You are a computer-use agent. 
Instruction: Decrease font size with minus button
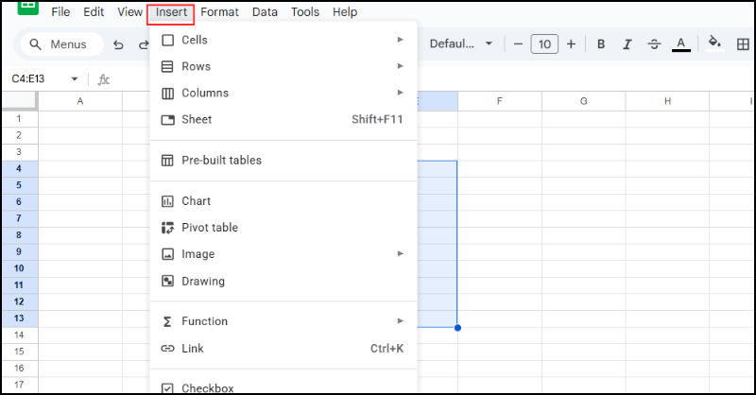pos(518,44)
